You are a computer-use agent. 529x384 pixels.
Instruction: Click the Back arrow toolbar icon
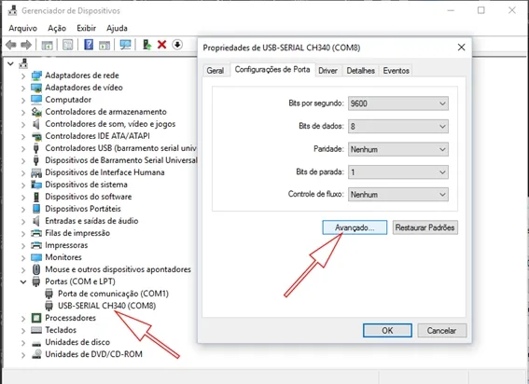(x=11, y=45)
